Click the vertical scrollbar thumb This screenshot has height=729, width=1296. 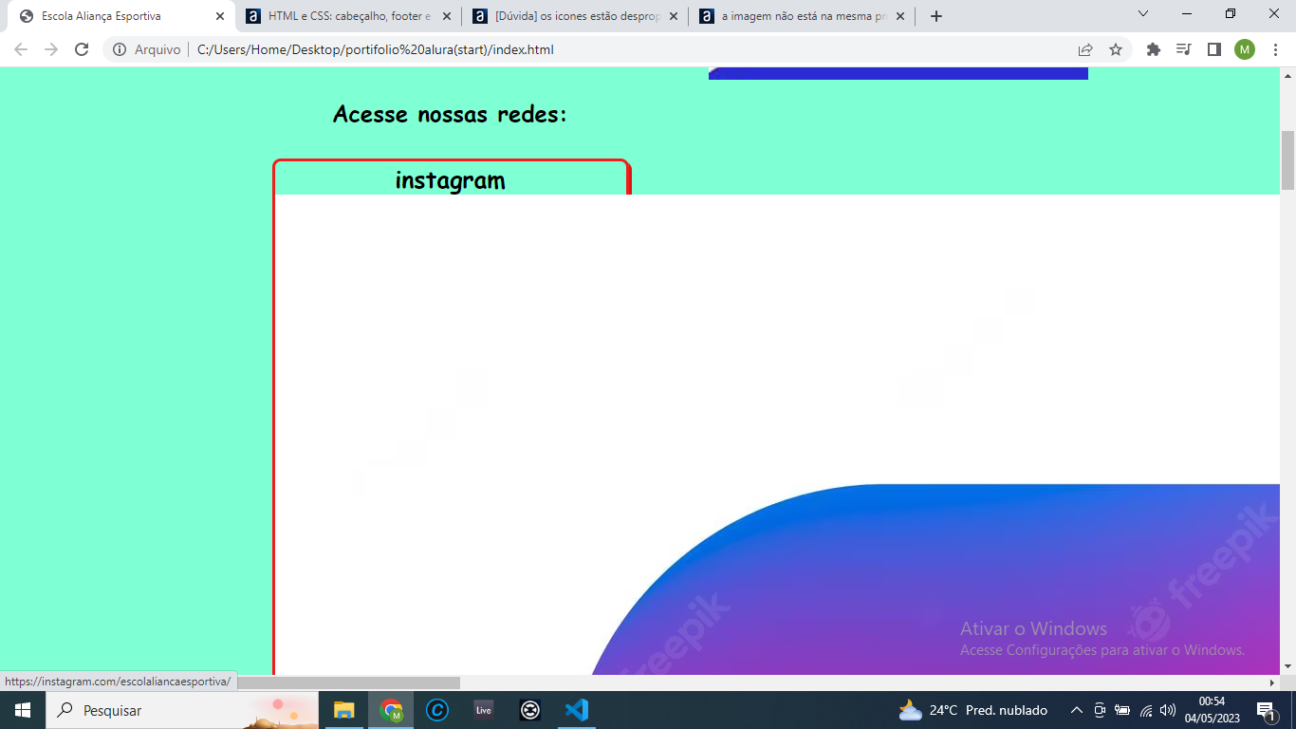click(1287, 160)
